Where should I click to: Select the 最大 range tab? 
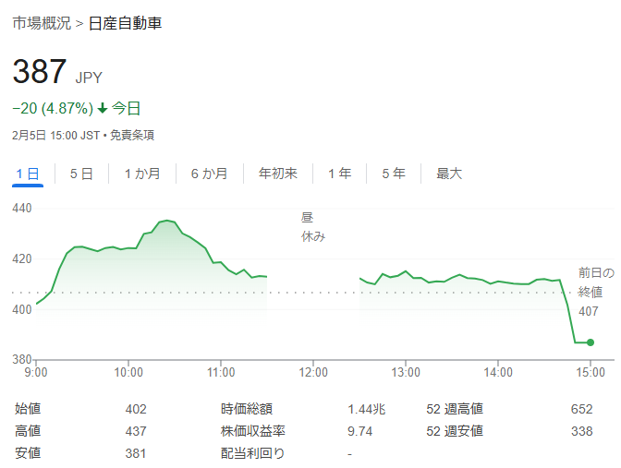(449, 174)
